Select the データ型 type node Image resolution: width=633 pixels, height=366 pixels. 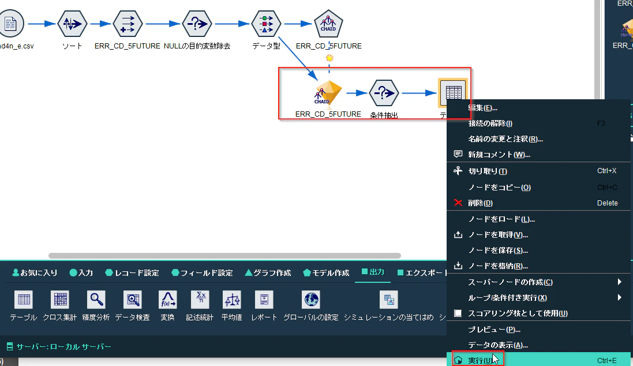[266, 24]
